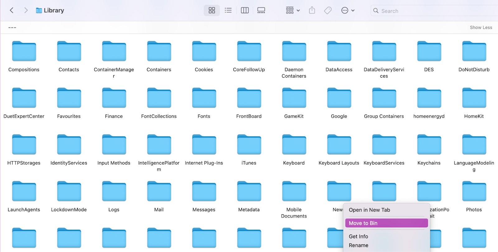Open the group-by dropdown
Viewport: 498px width, 252px height.
293,10
